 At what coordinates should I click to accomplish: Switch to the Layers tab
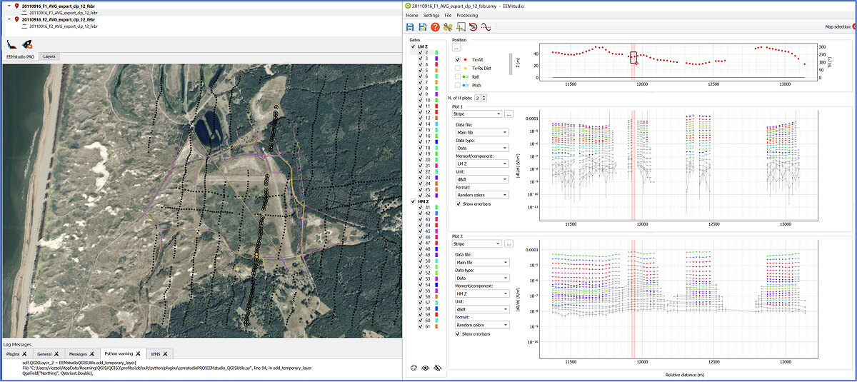tap(49, 56)
